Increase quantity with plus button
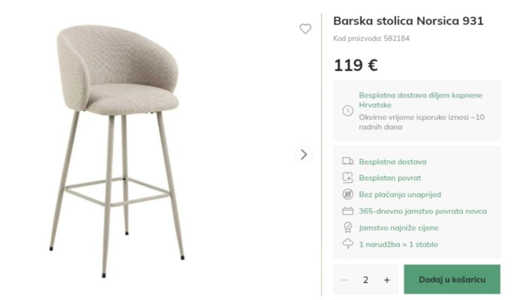The width and height of the screenshot is (512, 300). 387,279
